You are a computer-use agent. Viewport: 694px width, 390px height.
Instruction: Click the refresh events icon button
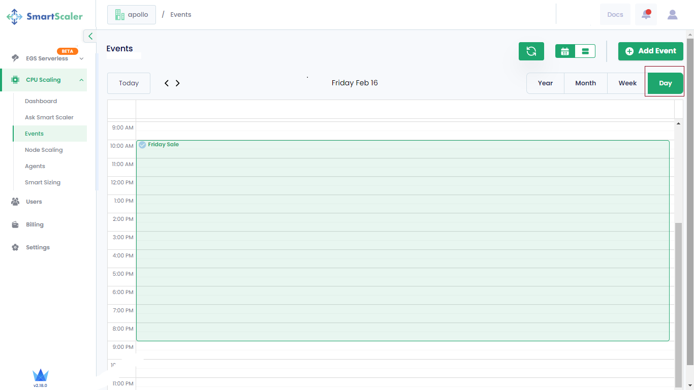pos(531,51)
